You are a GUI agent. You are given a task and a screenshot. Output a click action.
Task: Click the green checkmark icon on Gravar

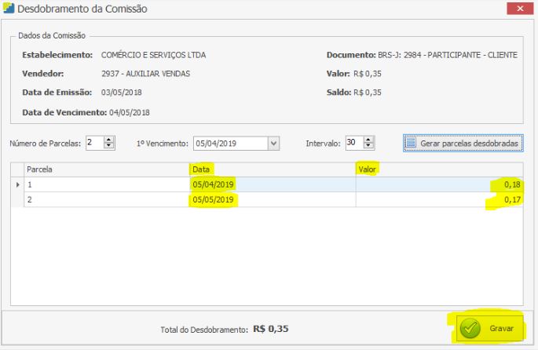tap(470, 329)
